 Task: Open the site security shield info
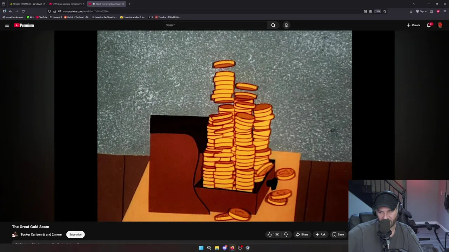point(49,11)
